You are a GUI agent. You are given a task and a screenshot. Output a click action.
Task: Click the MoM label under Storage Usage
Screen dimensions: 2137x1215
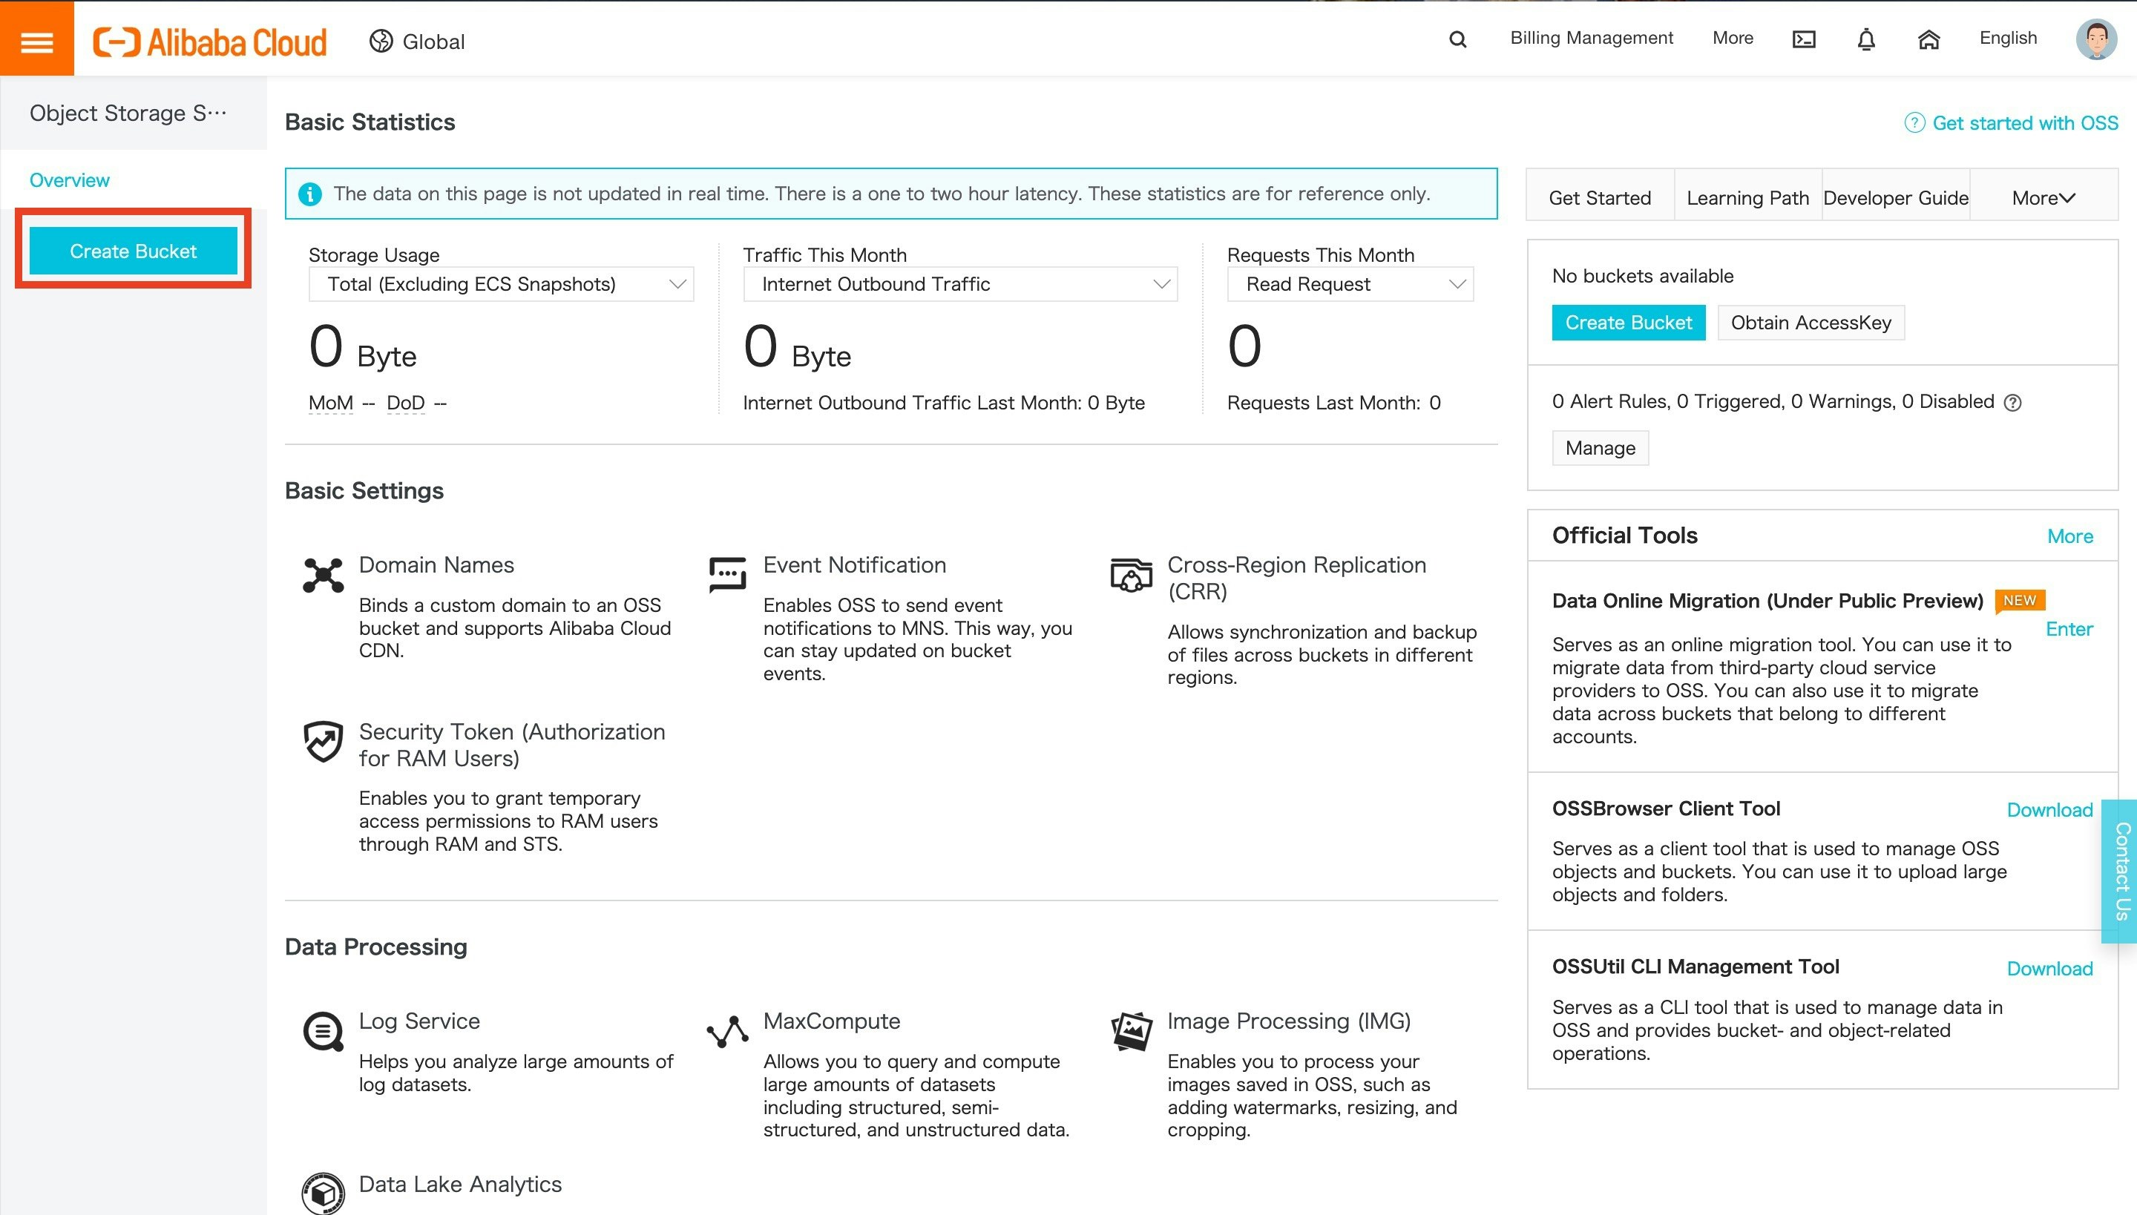(331, 403)
